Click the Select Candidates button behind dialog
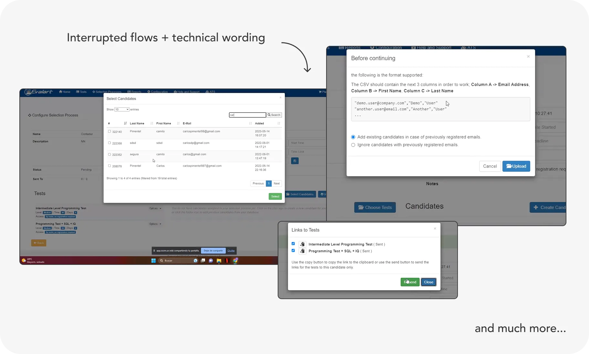The image size is (589, 354). (300, 194)
